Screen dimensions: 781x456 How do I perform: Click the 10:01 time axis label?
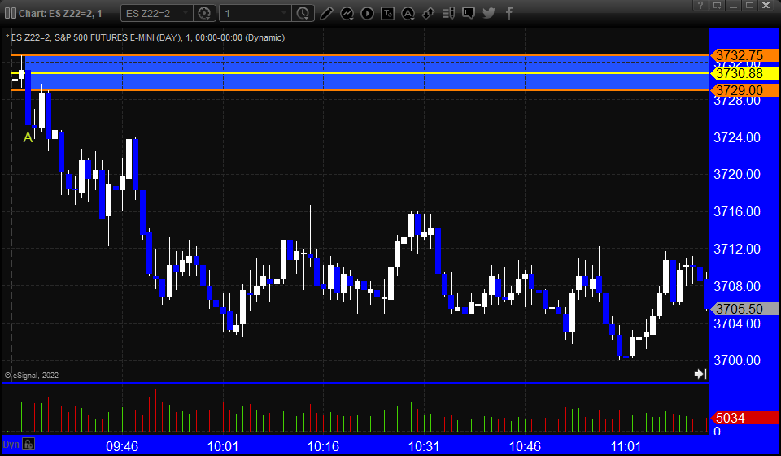coord(223,446)
